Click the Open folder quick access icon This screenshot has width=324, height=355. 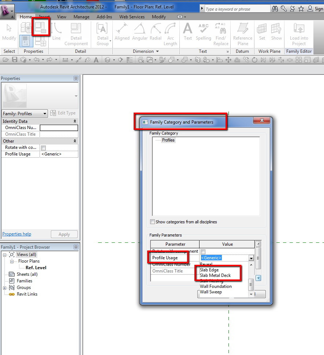pos(5,60)
